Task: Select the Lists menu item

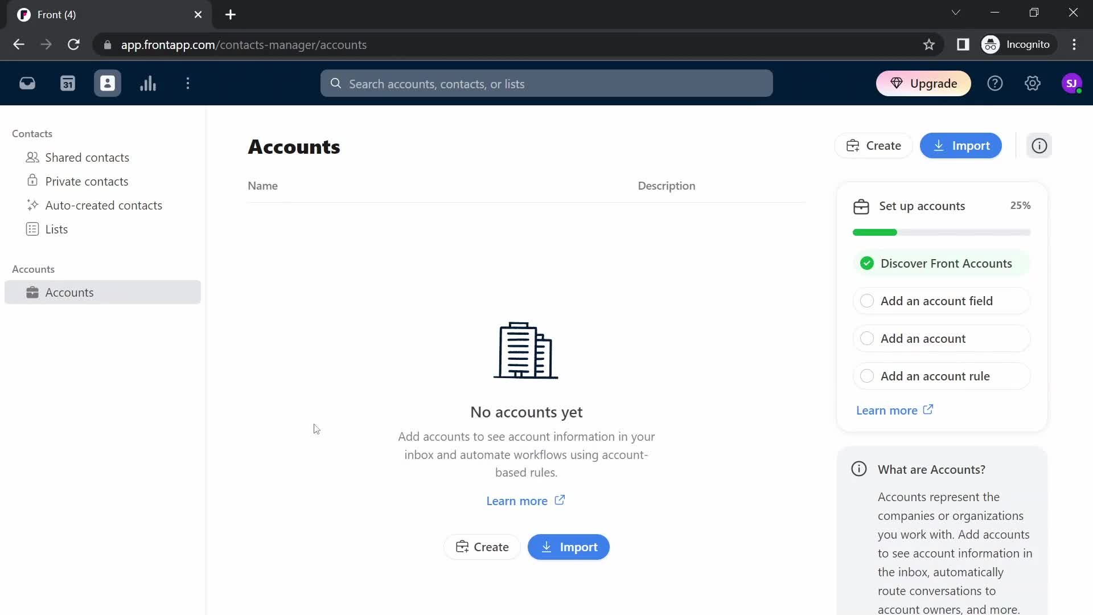Action: (x=56, y=228)
